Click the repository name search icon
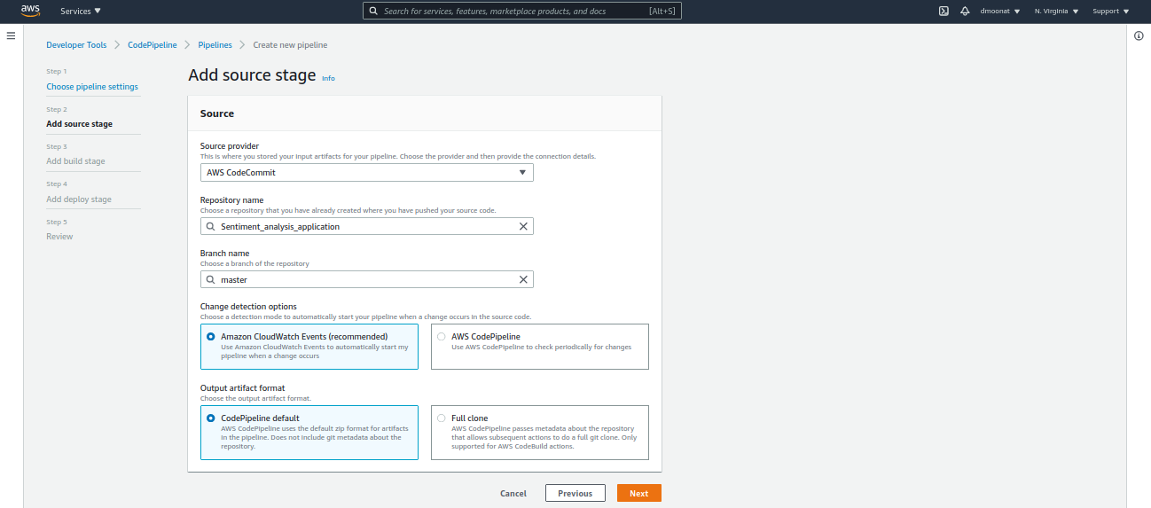The image size is (1151, 508). point(210,226)
